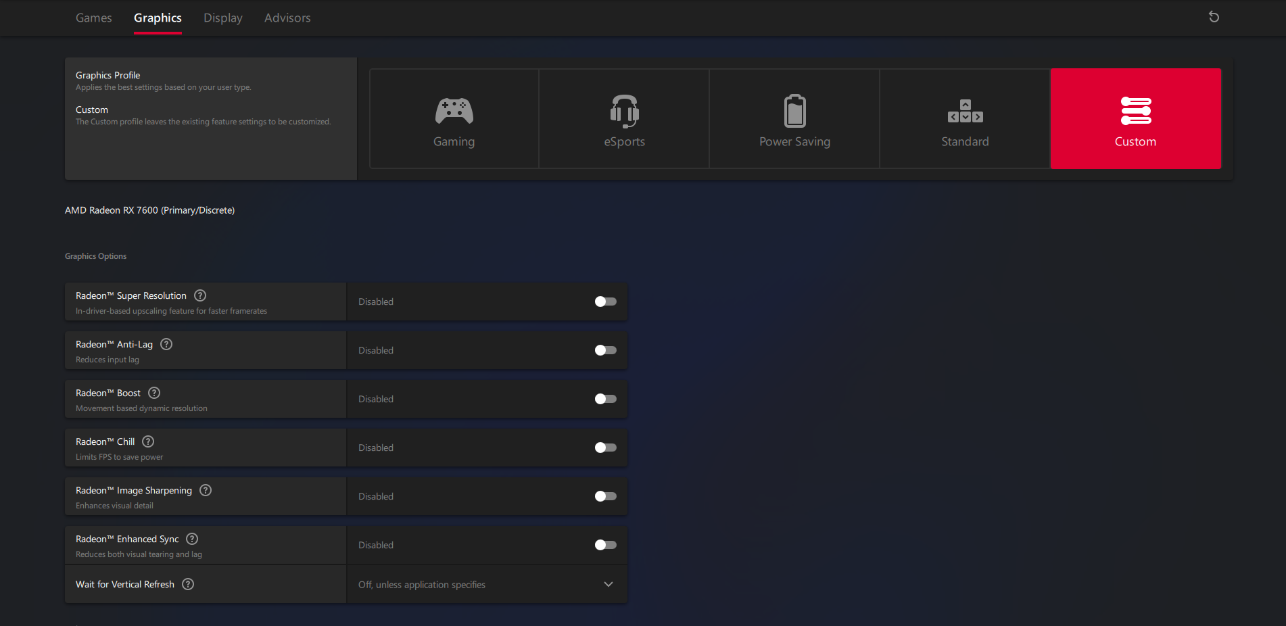
Task: Click the Disabled status for Anti-Lag
Action: pos(376,350)
